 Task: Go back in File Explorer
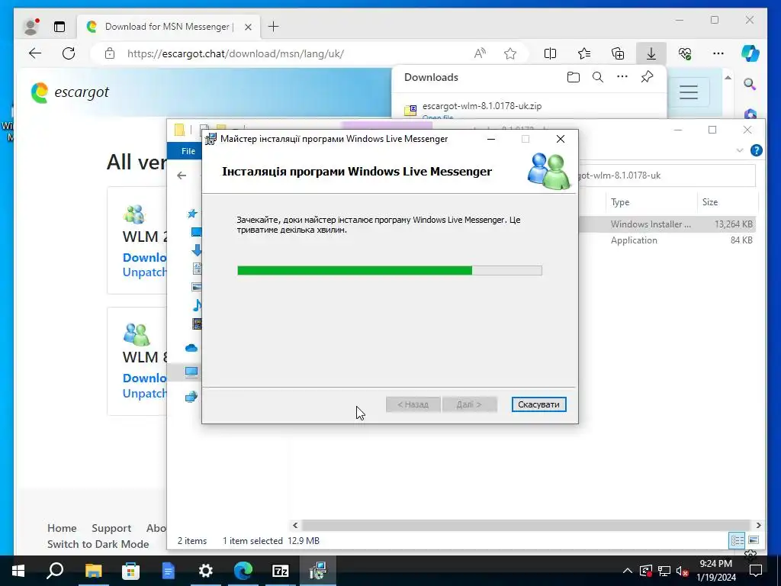tap(182, 175)
